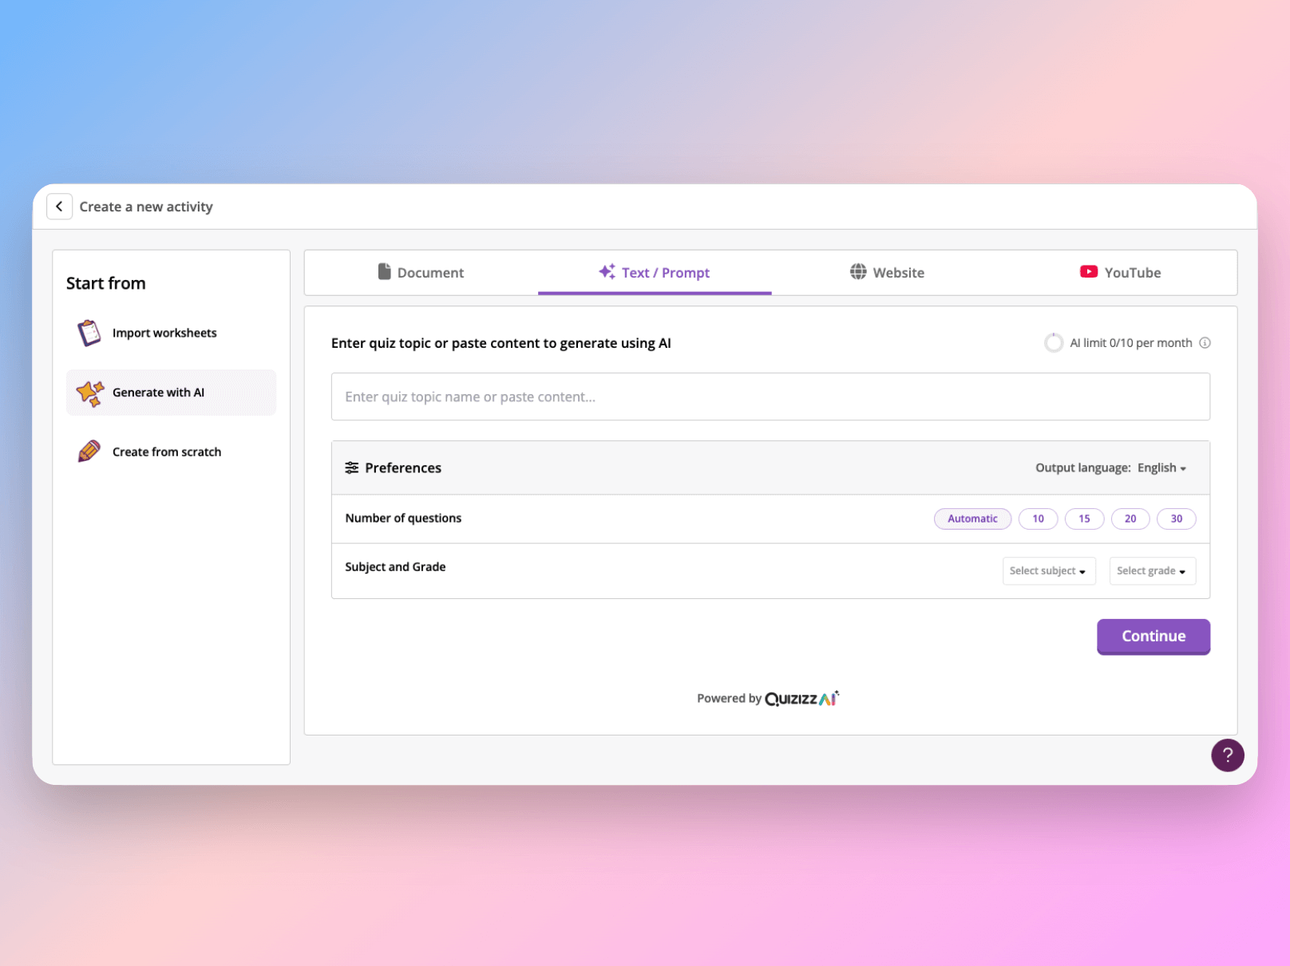
Task: Open the Select subject dropdown
Action: pos(1048,570)
